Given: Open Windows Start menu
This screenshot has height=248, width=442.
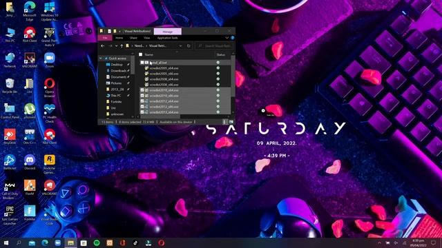Looking at the screenshot, I should coord(6,242).
